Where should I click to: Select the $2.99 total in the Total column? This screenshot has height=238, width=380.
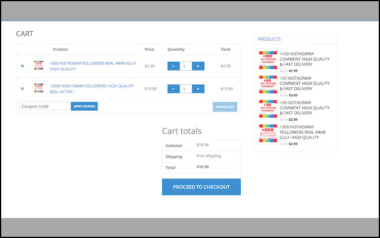point(225,66)
